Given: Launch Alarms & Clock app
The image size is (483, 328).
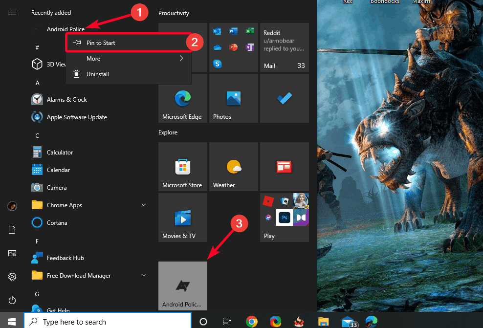Looking at the screenshot, I should [x=67, y=100].
